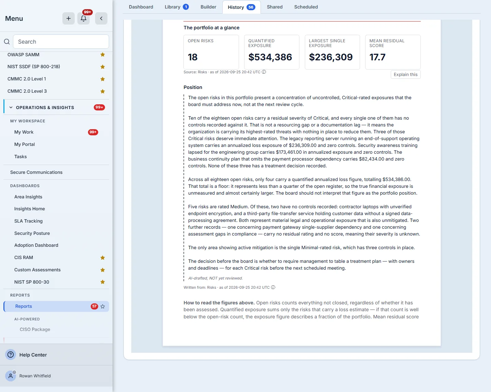Unstar NIST SP 800-30 dashboard
The width and height of the screenshot is (491, 392).
point(103,282)
